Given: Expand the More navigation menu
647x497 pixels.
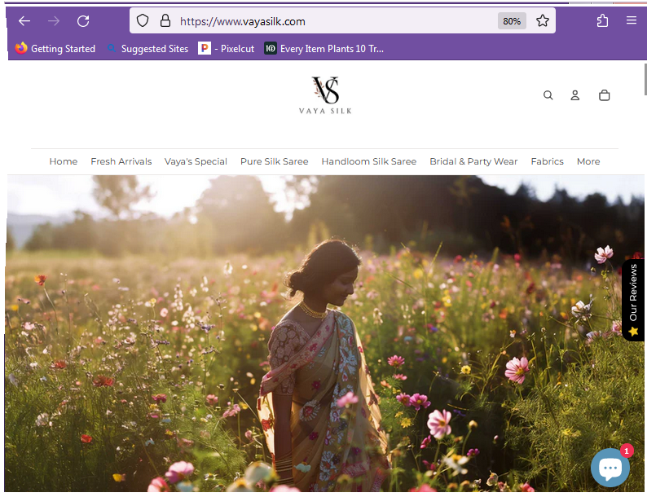Looking at the screenshot, I should tap(588, 161).
